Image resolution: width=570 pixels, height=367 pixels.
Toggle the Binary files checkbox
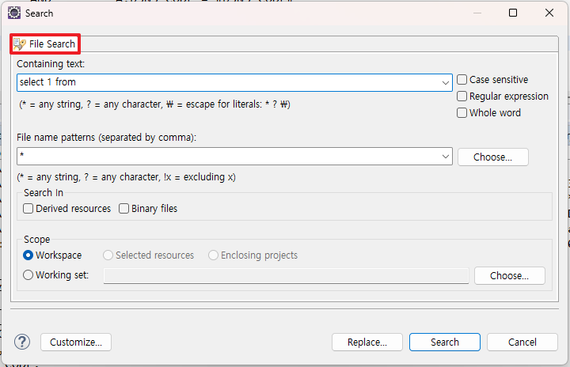point(124,209)
